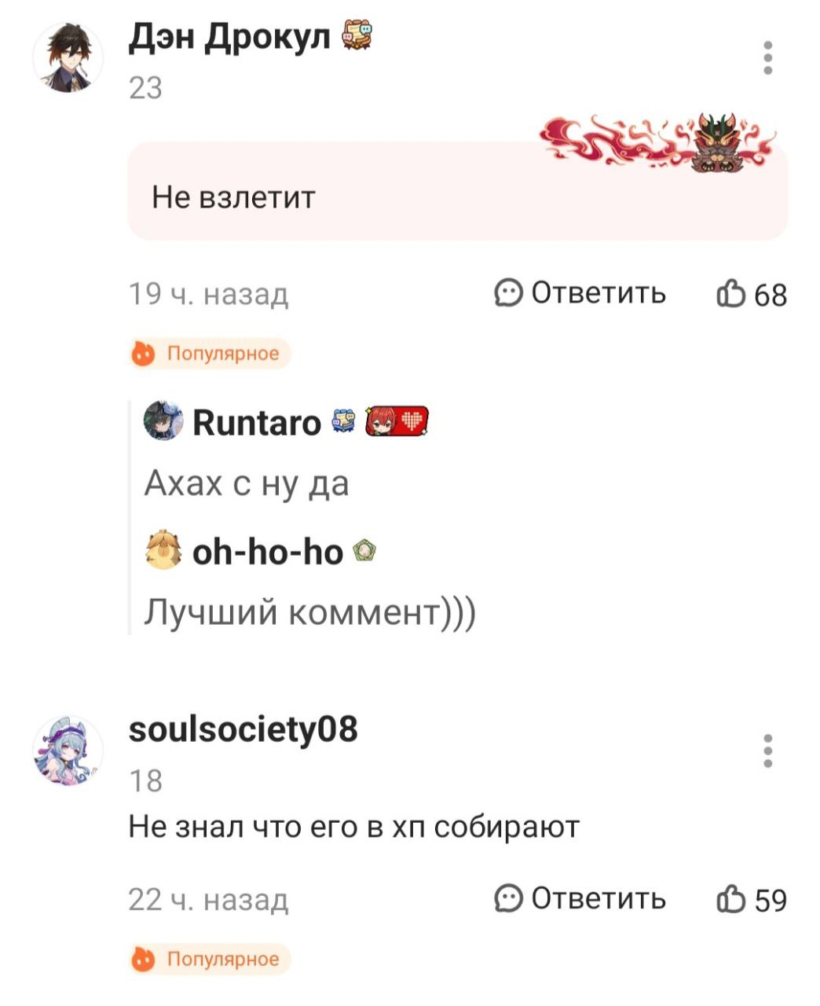Tap the blue badge beside Runtaro
Image resolution: width=820 pixels, height=1006 pixels.
(343, 423)
